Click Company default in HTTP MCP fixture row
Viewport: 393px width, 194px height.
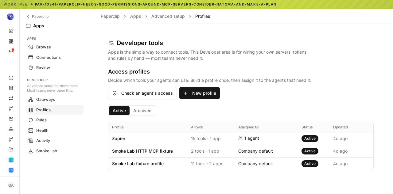pos(255,151)
